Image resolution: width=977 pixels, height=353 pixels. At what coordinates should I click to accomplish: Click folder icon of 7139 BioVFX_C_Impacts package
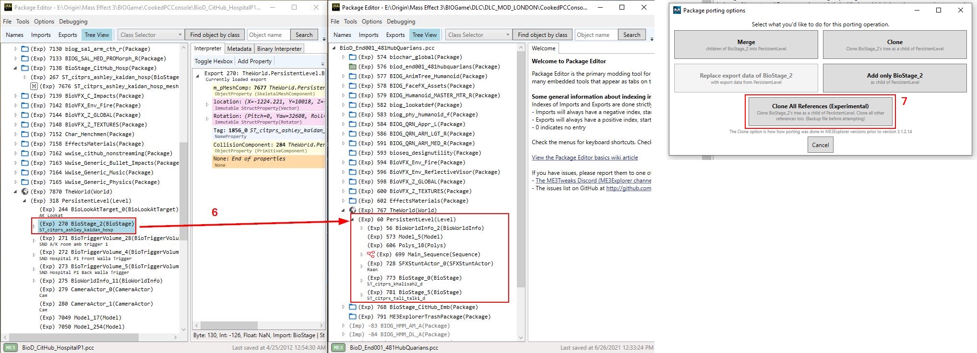[25, 96]
